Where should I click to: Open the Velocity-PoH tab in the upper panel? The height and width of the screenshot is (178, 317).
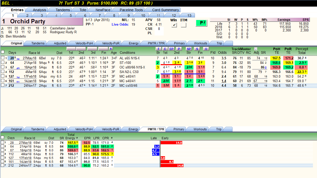click(x=84, y=43)
